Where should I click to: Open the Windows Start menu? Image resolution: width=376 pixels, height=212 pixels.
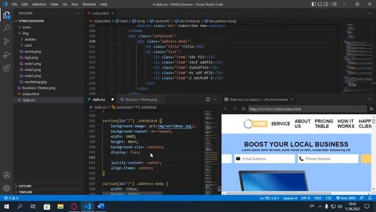point(6,207)
